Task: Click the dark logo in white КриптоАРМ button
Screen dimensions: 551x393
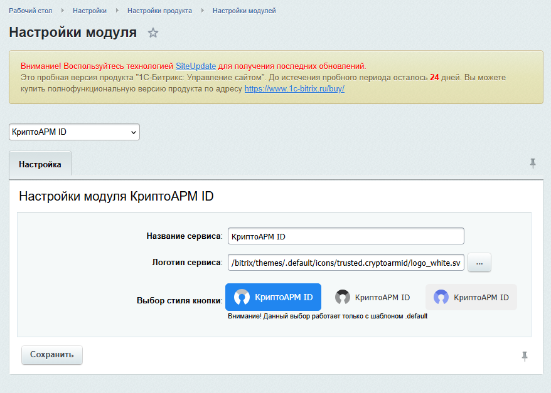Action: tap(342, 297)
